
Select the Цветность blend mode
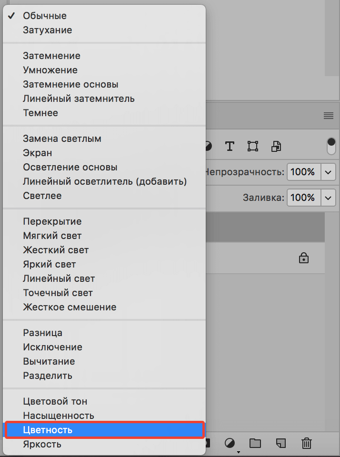[x=48, y=430]
